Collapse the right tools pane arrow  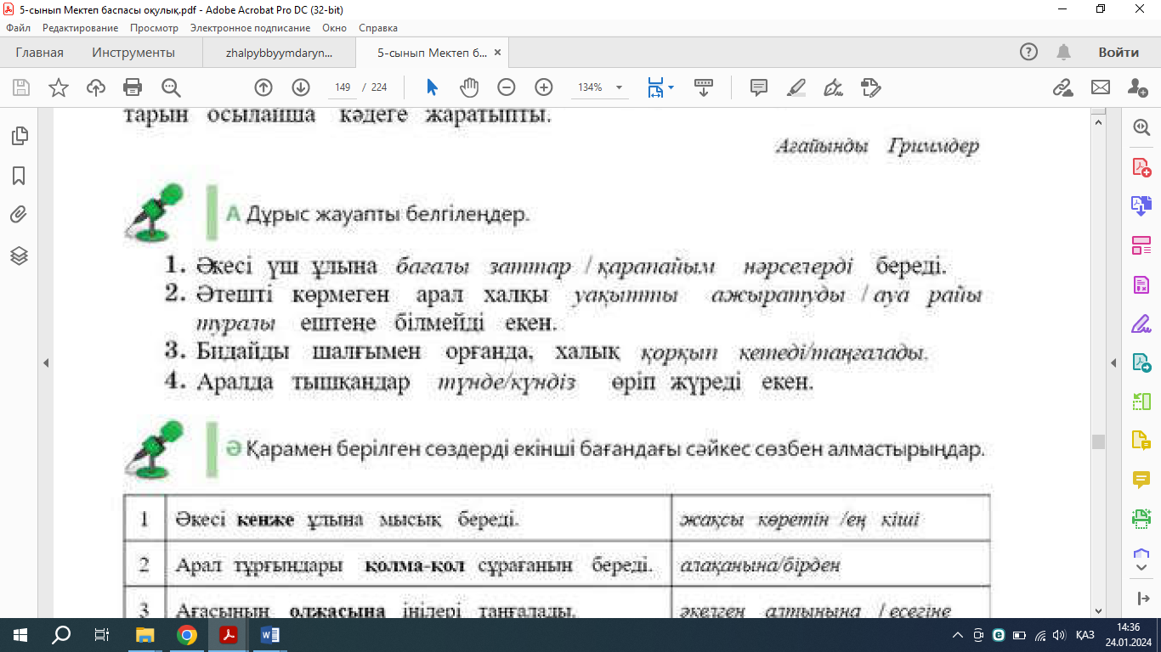1113,363
